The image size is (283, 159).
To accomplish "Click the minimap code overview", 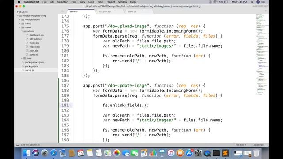I will [262, 54].
